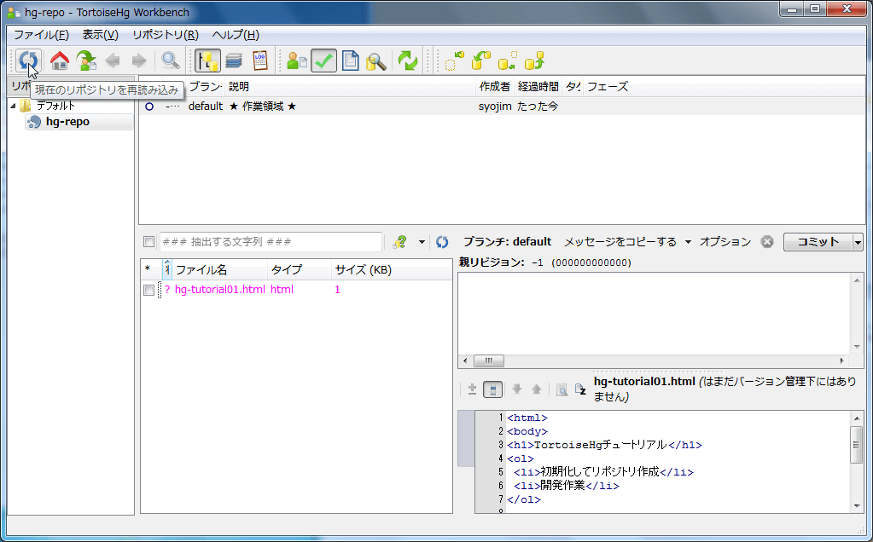Image resolution: width=873 pixels, height=542 pixels.
Task: Open the 表示 menu
Action: click(99, 34)
